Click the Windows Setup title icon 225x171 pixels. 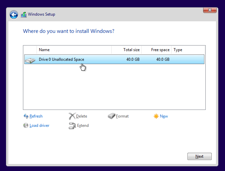tap(24, 15)
